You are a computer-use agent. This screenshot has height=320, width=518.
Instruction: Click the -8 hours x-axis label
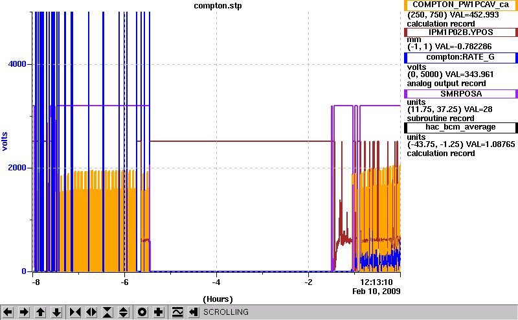point(36,282)
